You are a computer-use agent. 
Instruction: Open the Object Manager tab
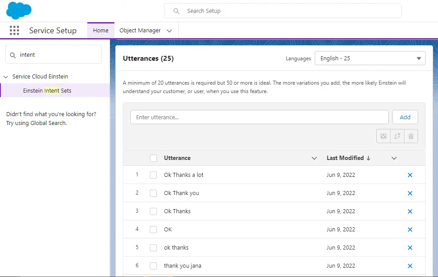click(x=140, y=31)
